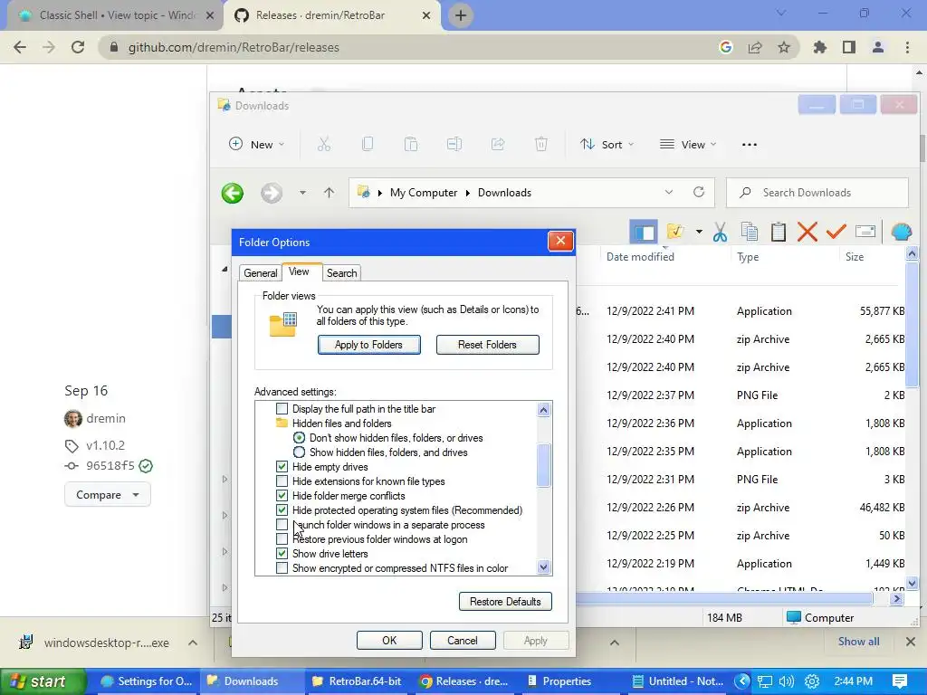Go back with the green arrow button
Screen dimensions: 927x695
click(x=233, y=193)
